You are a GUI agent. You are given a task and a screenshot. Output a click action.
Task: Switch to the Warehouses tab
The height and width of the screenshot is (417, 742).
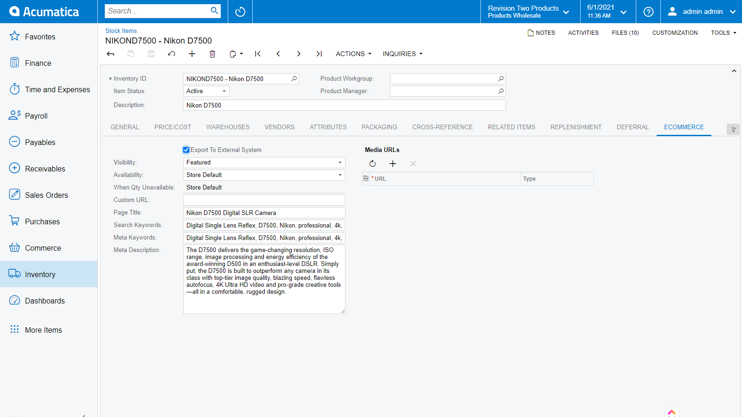pos(228,127)
